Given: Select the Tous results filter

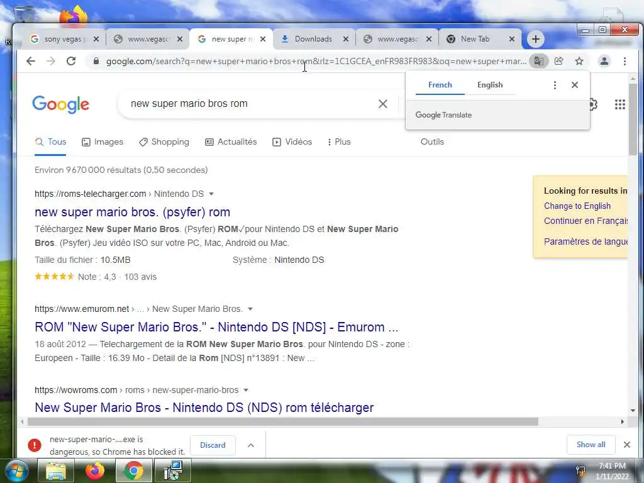Looking at the screenshot, I should click(x=50, y=142).
